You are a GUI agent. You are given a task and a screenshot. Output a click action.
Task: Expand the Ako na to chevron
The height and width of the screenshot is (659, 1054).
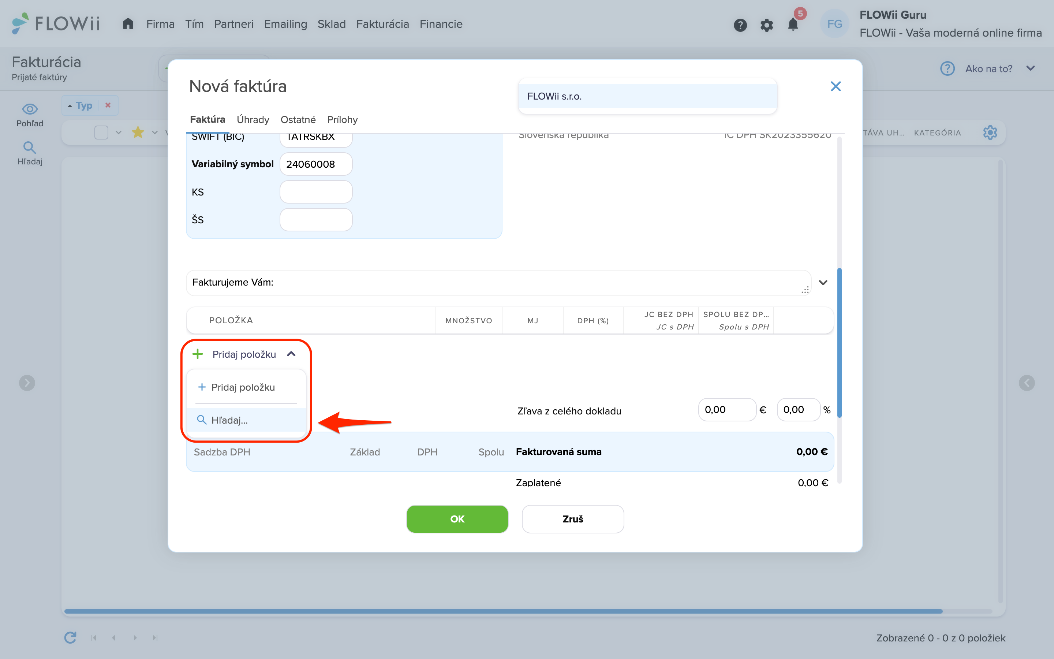click(x=1031, y=68)
